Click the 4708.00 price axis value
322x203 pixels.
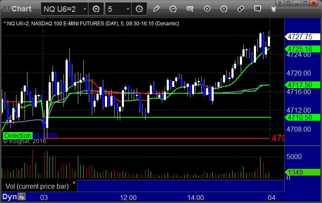click(x=299, y=129)
